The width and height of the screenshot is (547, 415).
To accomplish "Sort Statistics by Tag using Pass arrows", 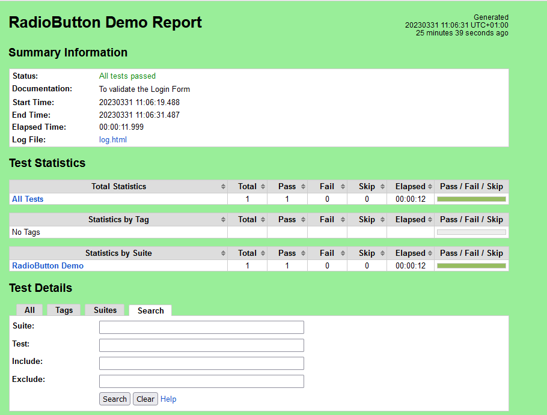I will [x=303, y=220].
